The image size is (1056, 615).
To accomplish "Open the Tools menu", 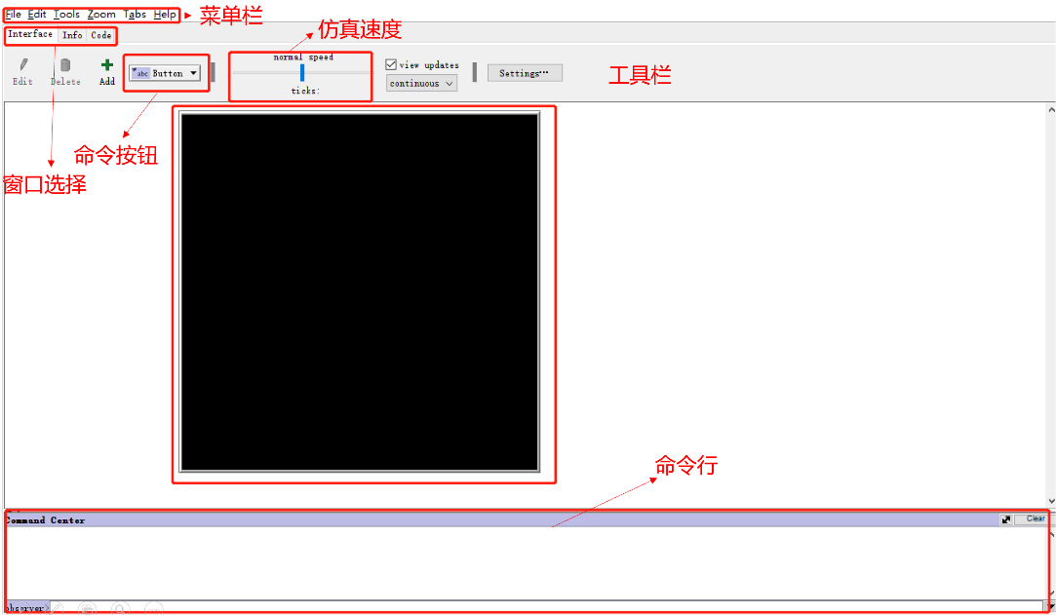I will tap(66, 15).
